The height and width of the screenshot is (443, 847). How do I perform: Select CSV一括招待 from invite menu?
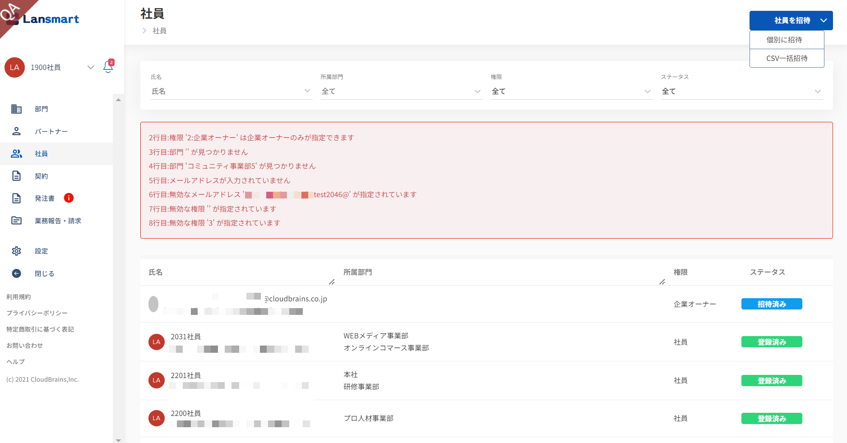coord(787,58)
